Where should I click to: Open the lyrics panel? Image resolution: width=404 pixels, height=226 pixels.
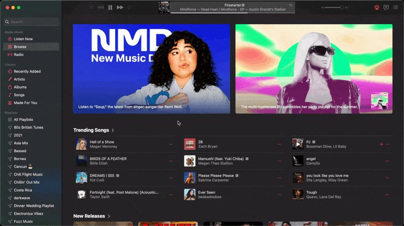click(x=386, y=8)
